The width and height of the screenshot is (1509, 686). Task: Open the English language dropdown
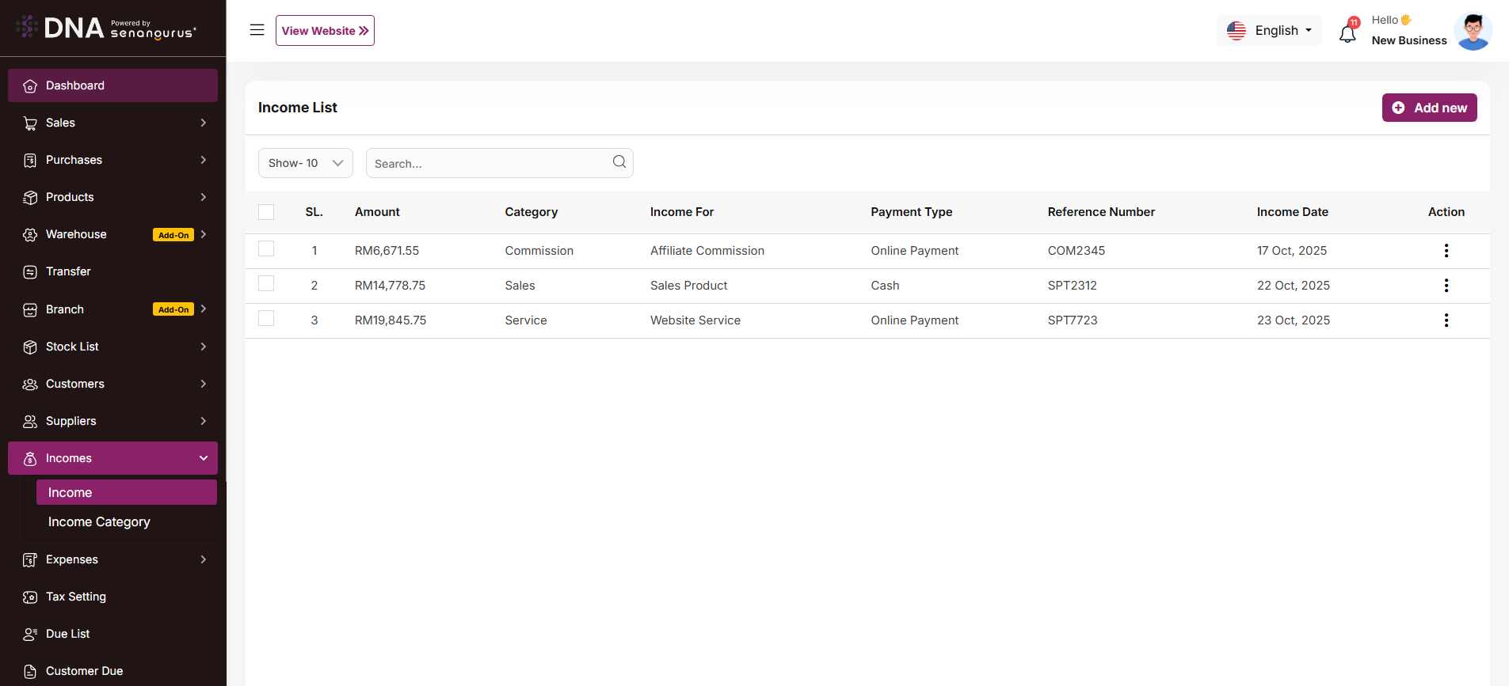coord(1269,31)
